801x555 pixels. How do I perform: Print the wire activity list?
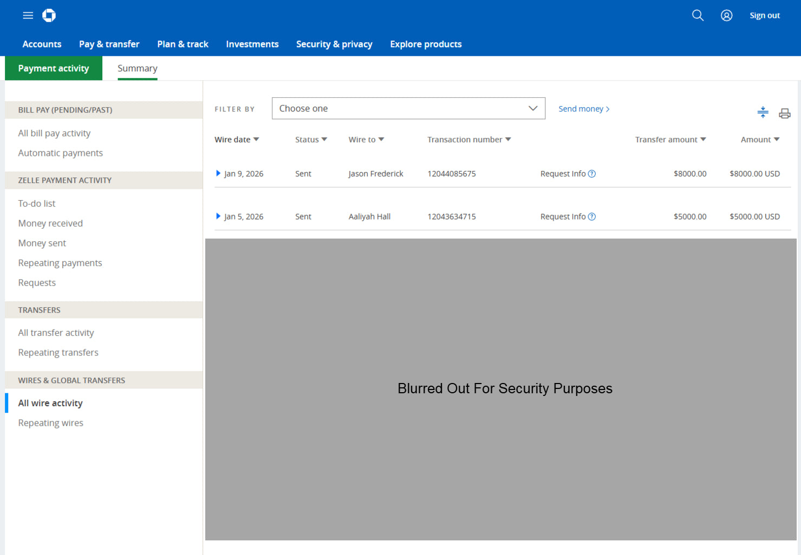[x=784, y=113]
